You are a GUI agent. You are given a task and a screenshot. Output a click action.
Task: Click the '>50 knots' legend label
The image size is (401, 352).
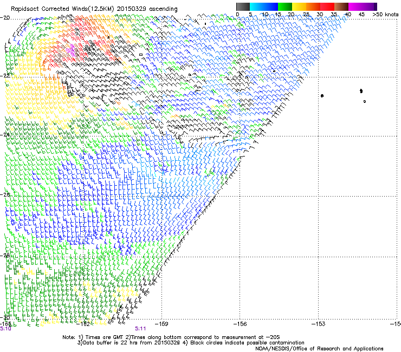(385, 14)
